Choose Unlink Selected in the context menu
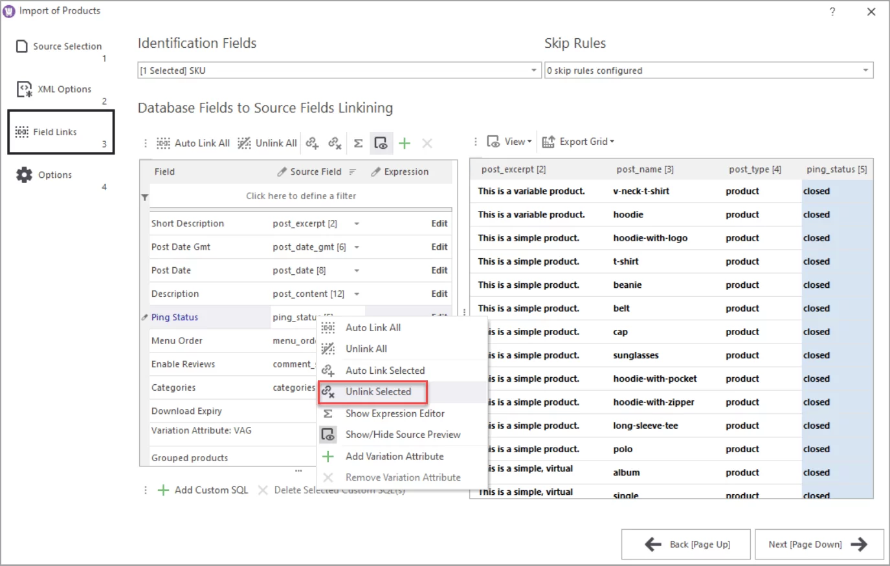Viewport: 890px width, 566px height. 378,391
